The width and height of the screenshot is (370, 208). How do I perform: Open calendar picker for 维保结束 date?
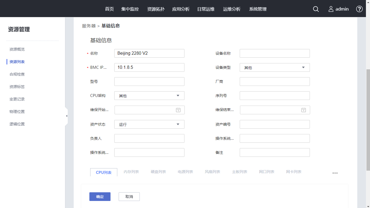click(x=304, y=110)
